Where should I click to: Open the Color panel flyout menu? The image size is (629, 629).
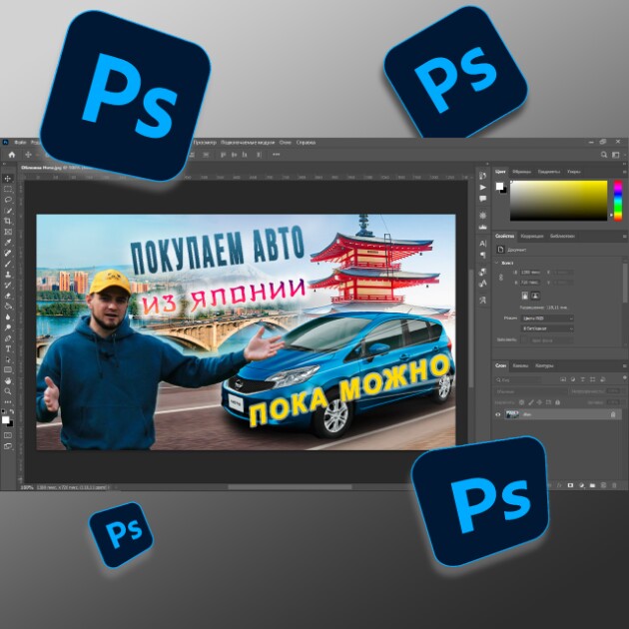tap(625, 172)
